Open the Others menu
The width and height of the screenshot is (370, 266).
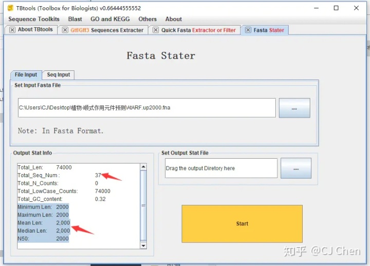(x=147, y=19)
